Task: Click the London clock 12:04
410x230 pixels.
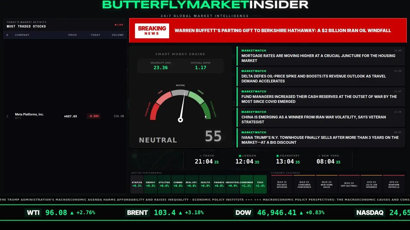Action: click(244, 162)
